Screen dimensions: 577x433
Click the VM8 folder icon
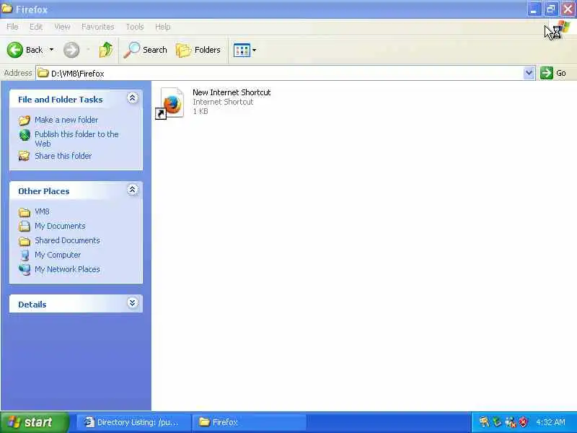click(x=25, y=212)
